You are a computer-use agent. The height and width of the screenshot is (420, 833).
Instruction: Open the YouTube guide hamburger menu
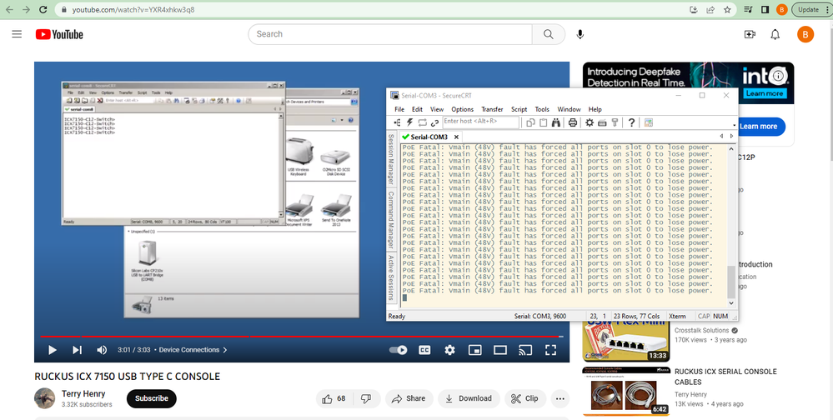[x=17, y=34]
